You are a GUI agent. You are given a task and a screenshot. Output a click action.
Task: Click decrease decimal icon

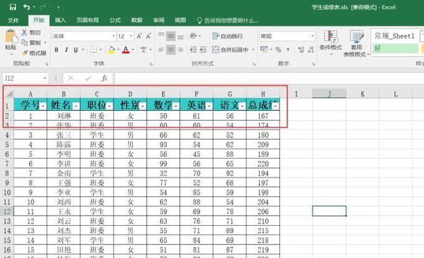311,50
